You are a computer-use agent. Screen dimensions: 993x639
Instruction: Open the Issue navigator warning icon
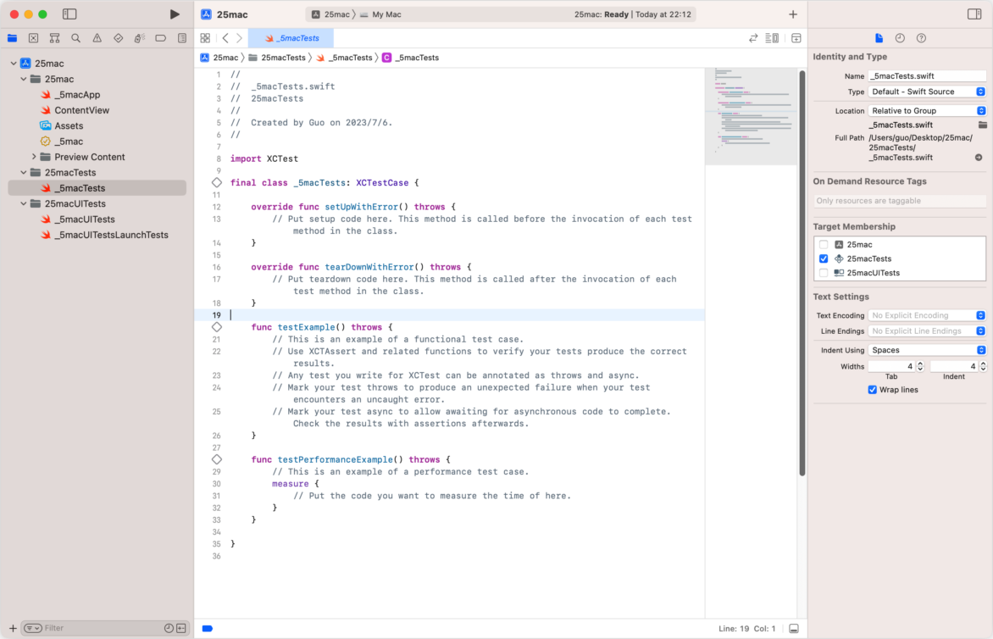[x=97, y=38]
